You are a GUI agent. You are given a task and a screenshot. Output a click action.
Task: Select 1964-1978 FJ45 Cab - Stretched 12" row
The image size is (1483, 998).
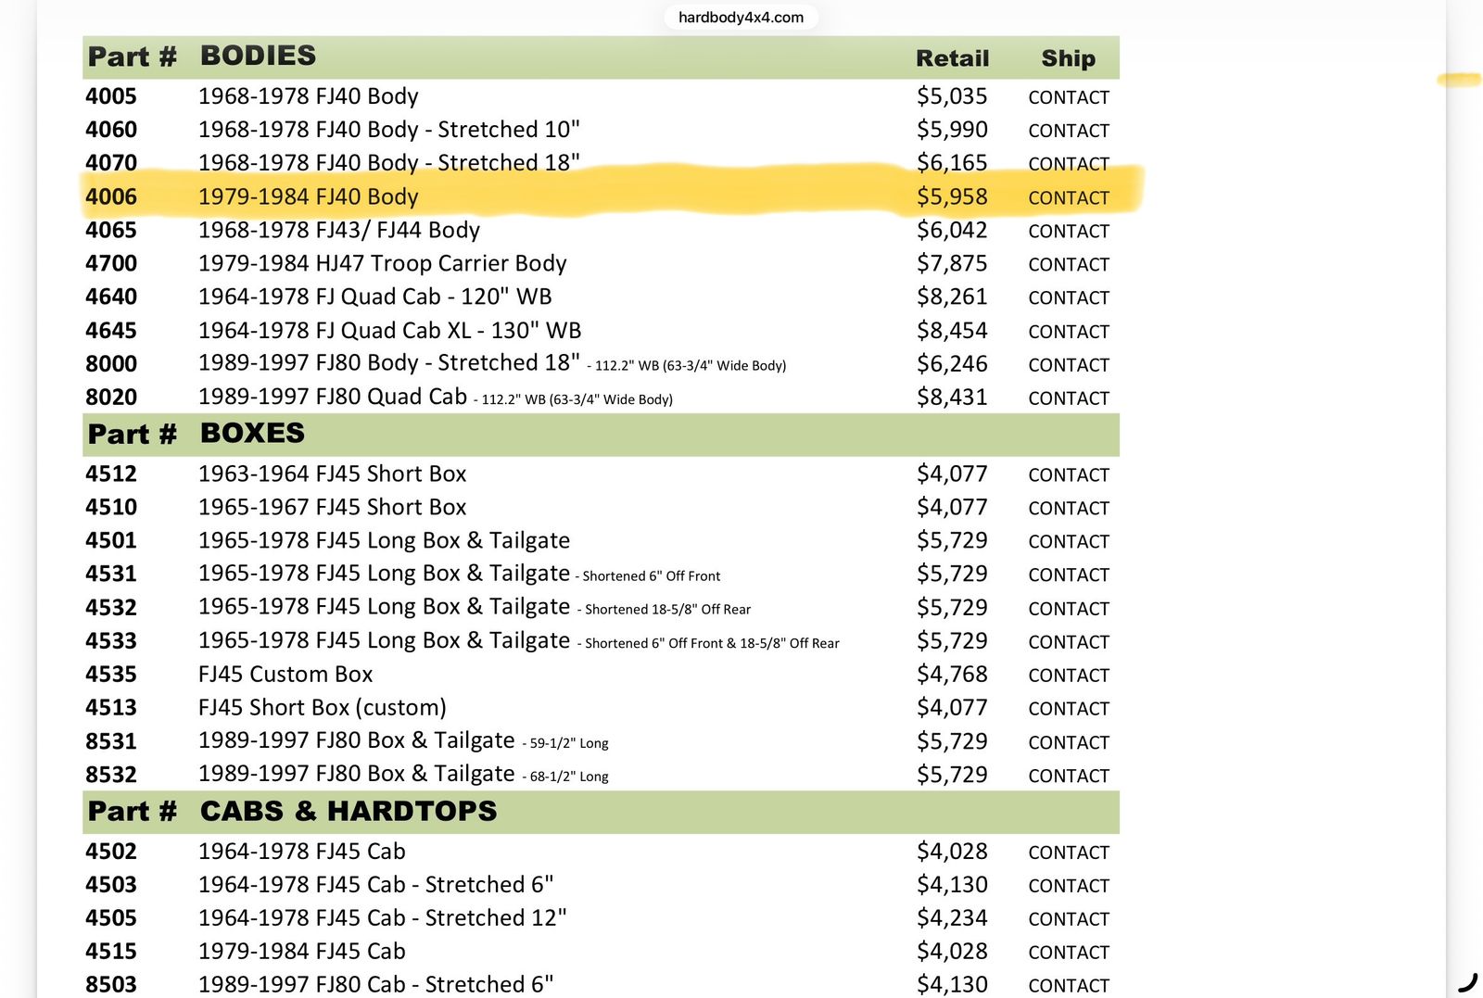pos(601,917)
